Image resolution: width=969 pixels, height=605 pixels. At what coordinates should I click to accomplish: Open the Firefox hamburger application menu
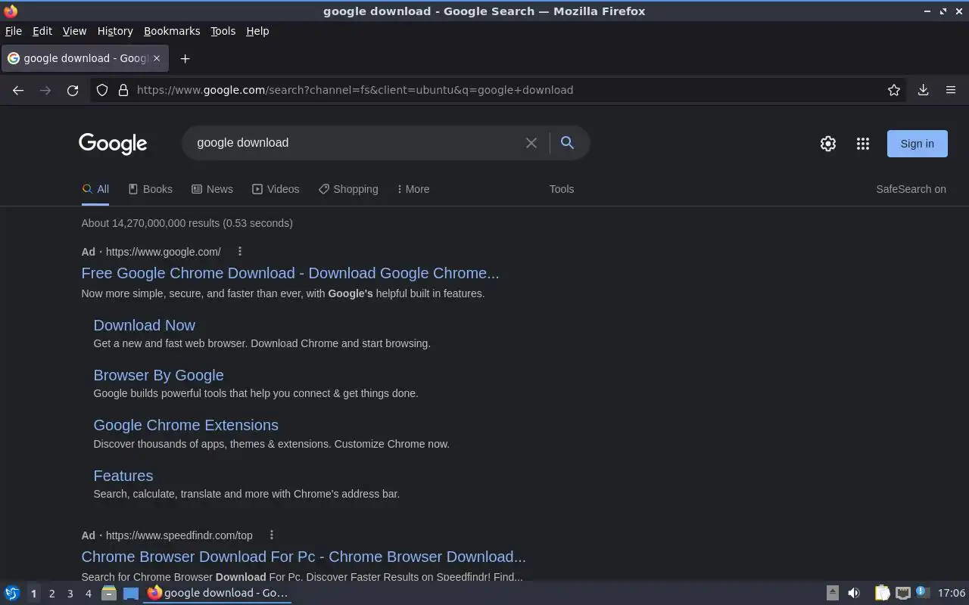click(x=951, y=90)
